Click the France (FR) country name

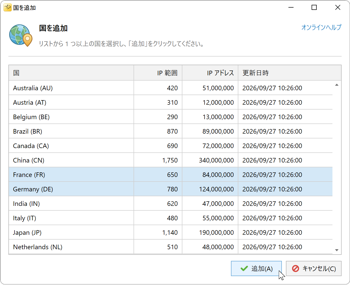(29, 175)
